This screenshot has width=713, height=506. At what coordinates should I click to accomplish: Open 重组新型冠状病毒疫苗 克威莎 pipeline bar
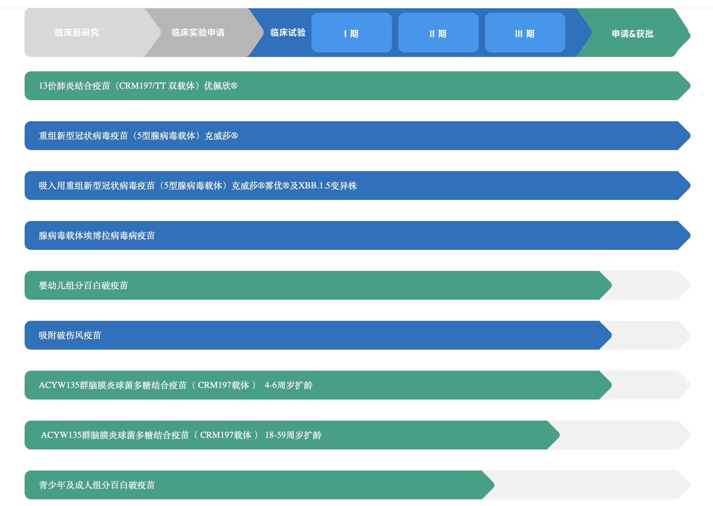tap(357, 136)
